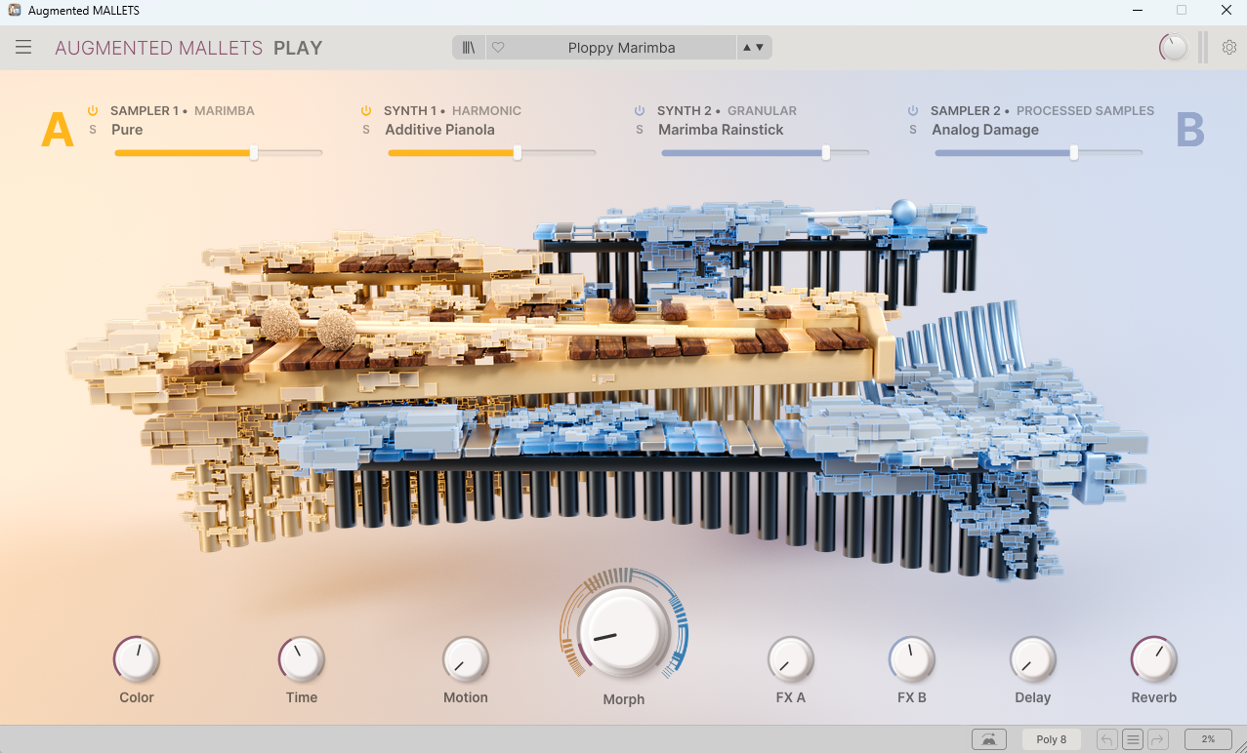1247x753 pixels.
Task: Click the Motion knob
Action: pos(466,660)
